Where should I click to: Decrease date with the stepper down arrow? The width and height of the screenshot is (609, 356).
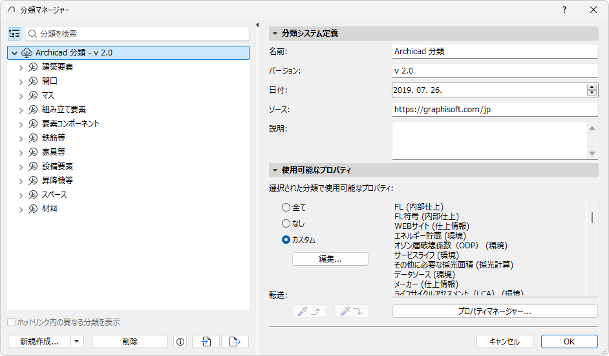[592, 93]
